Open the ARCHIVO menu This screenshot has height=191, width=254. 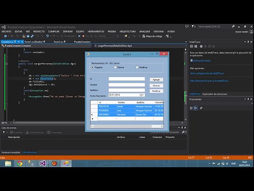(6, 31)
